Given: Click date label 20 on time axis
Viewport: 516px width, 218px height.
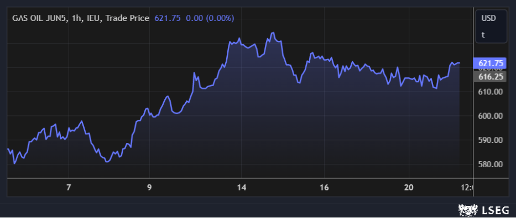Looking at the screenshot, I should [x=408, y=188].
